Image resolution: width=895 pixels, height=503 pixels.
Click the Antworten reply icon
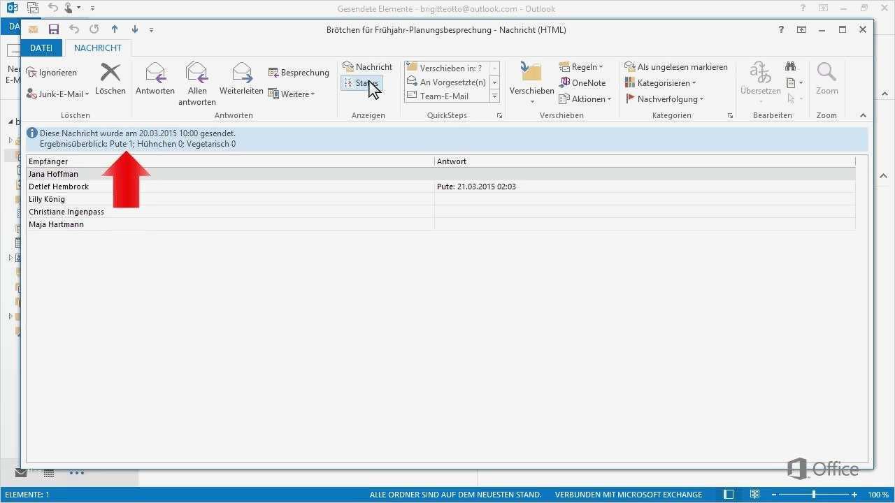coord(154,79)
